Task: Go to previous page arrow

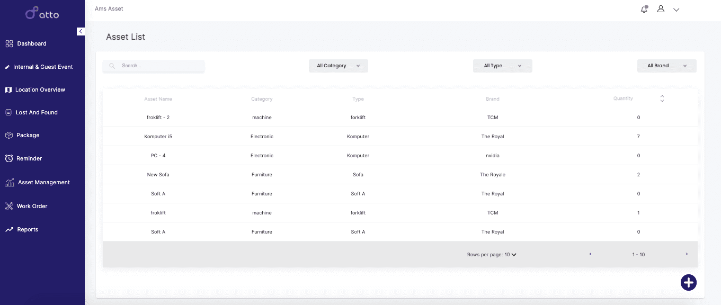Action: coord(590,254)
